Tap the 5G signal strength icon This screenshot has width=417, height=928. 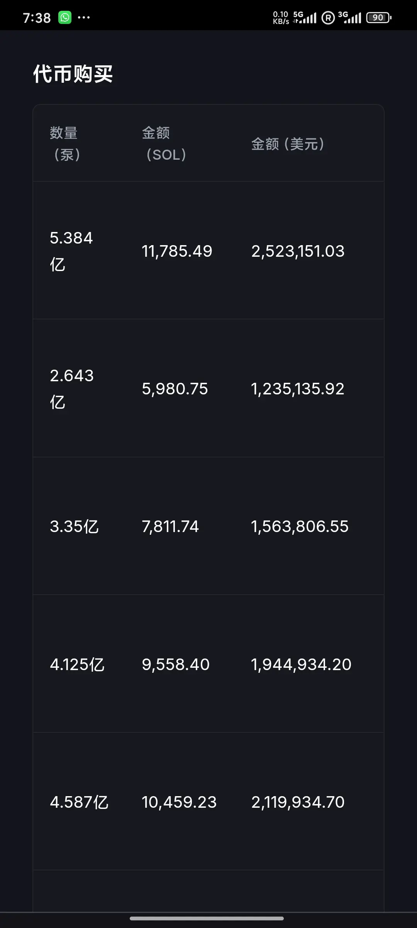[x=305, y=17]
